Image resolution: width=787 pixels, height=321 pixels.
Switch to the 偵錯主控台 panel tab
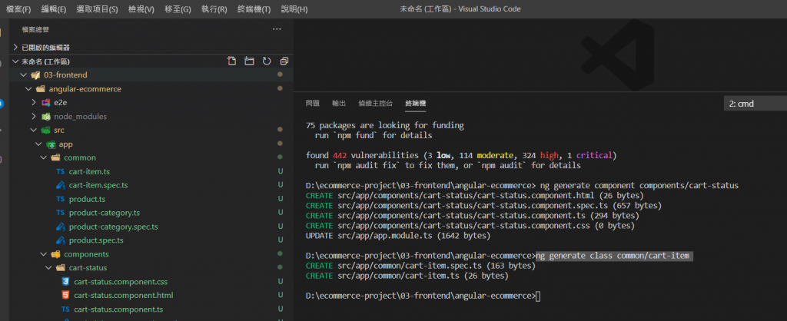[375, 104]
